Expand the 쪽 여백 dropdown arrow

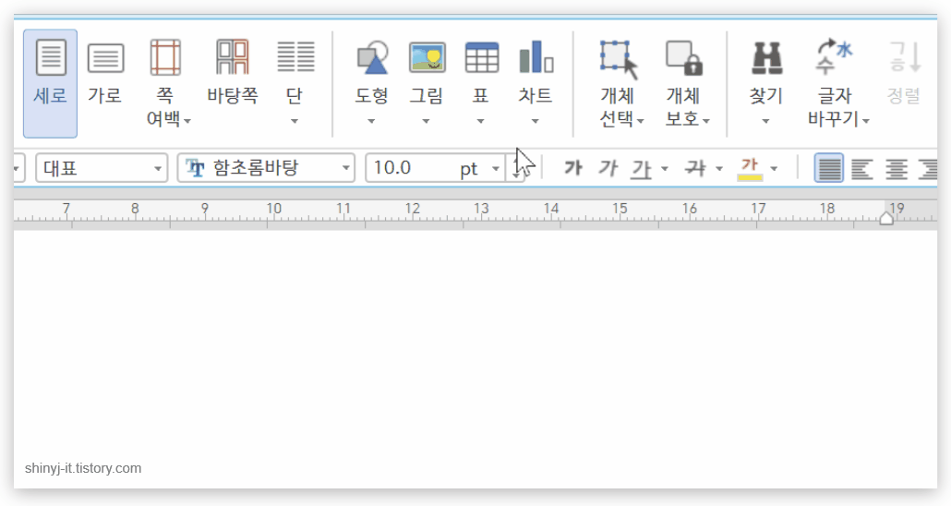click(187, 121)
